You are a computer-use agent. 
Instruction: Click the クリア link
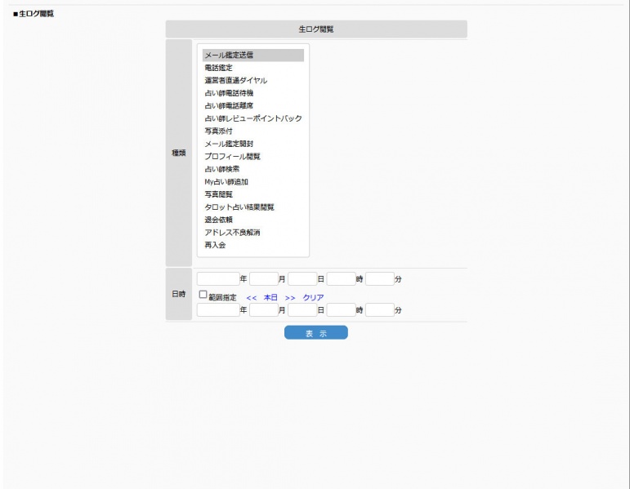[x=314, y=296]
